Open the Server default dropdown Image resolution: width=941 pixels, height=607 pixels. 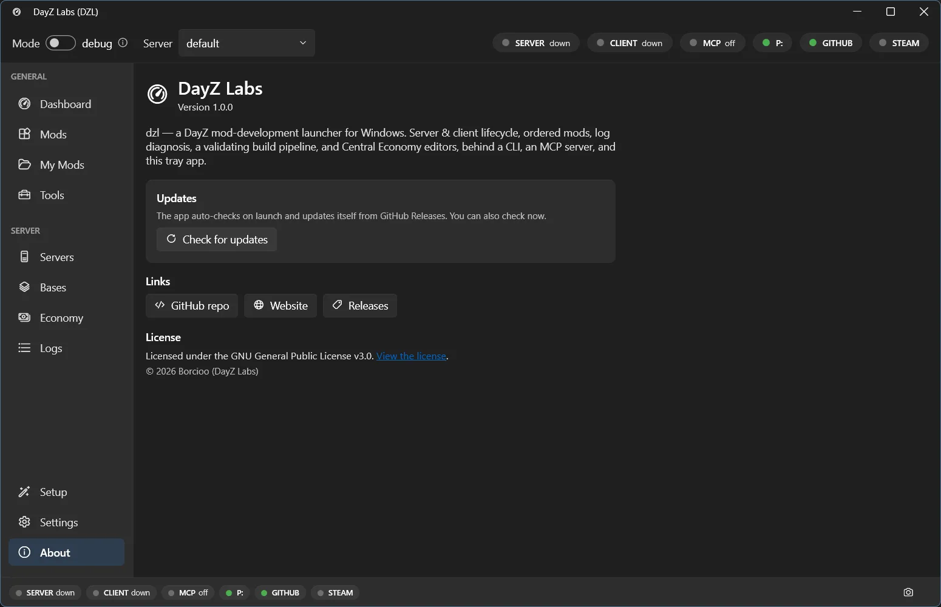[x=246, y=43]
